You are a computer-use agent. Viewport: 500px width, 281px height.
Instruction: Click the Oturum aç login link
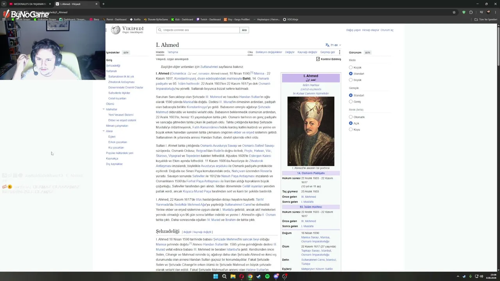(x=387, y=30)
